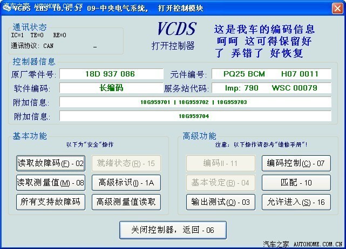Click shop field Imp: 790 WSC 00079
346x249 pixels.
point(272,88)
